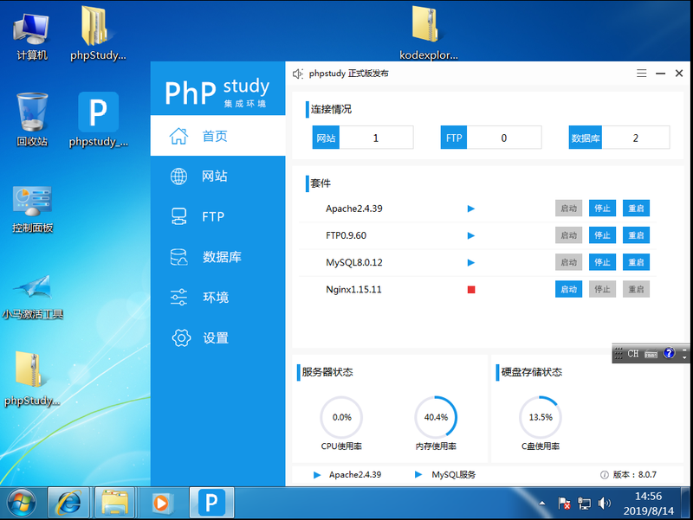Click the grayed 启动 button for FTP0.9.60

(x=569, y=235)
